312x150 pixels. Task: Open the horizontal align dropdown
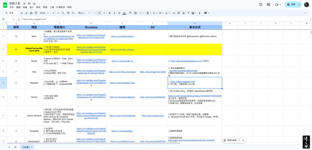tap(148, 13)
